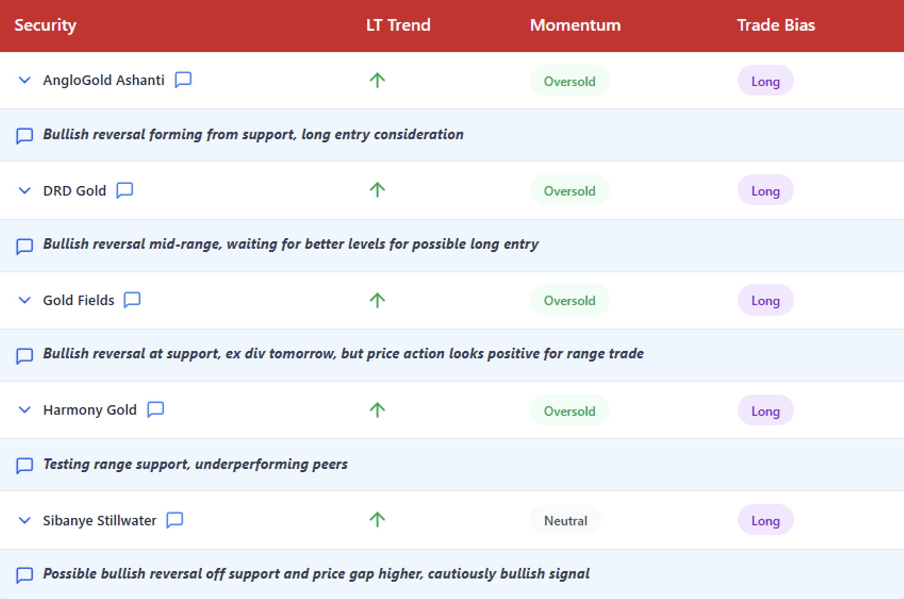Click the green uptrend arrow for Sibanye Stillwater
Viewport: 904px width, 599px height.
377,520
